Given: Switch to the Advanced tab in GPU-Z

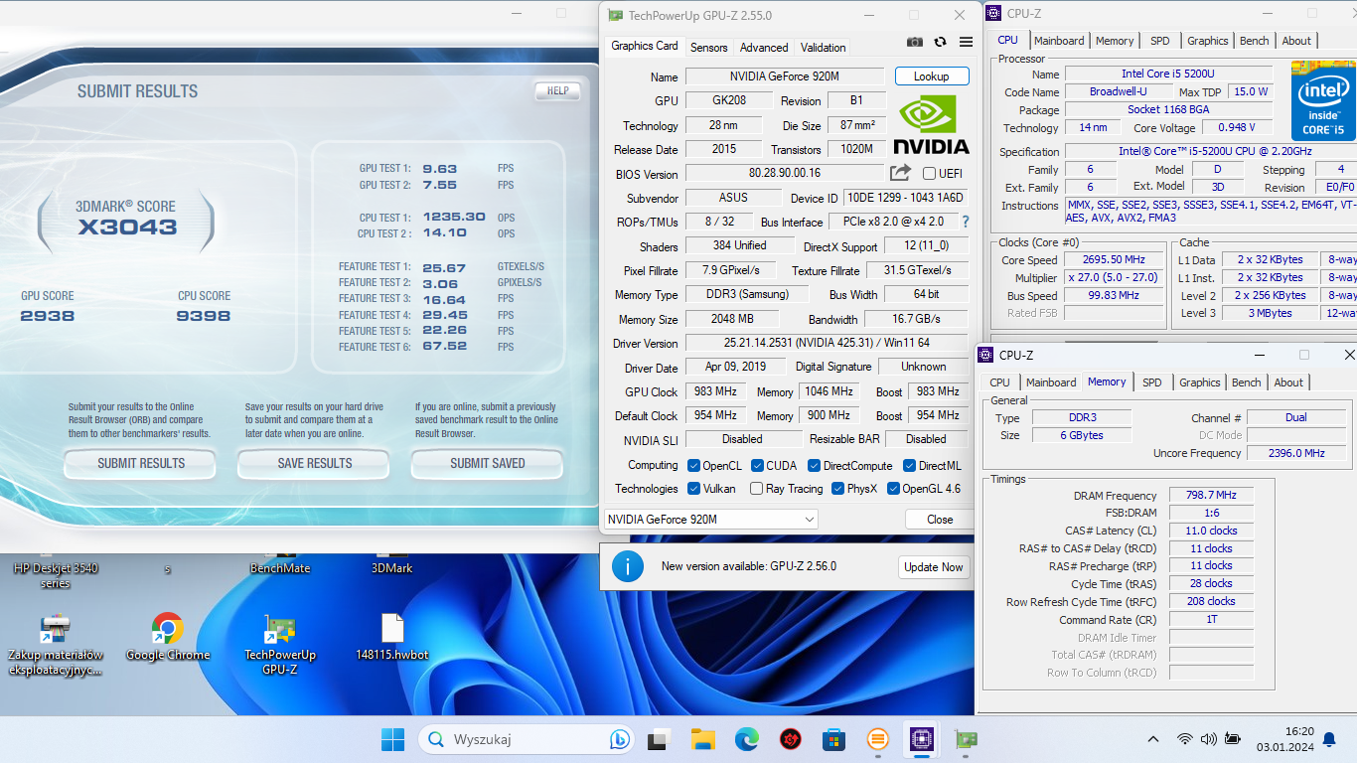Looking at the screenshot, I should pyautogui.click(x=764, y=48).
